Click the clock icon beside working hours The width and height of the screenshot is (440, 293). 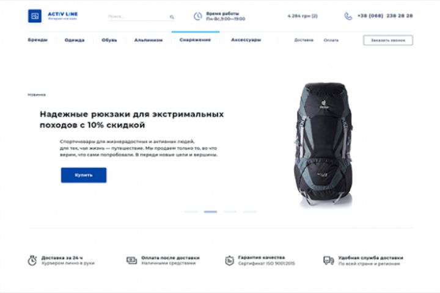point(198,16)
